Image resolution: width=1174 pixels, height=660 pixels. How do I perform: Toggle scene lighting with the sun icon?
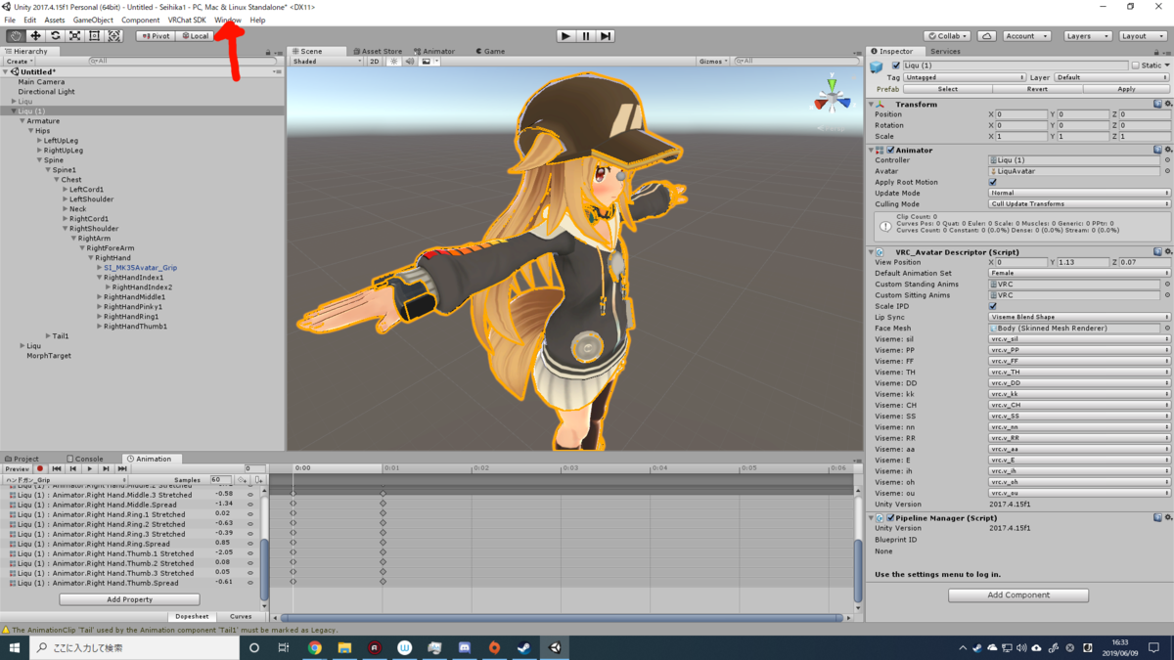point(394,62)
